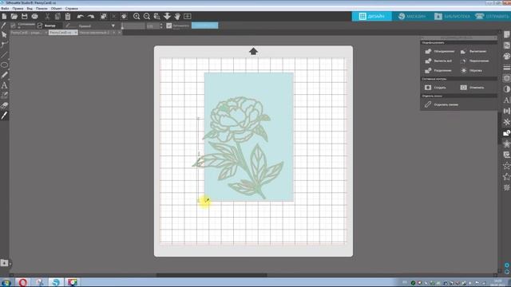Open the Modify panel icon on right sidebar
Image resolution: width=511 pixels, height=287 pixels.
pyautogui.click(x=506, y=133)
